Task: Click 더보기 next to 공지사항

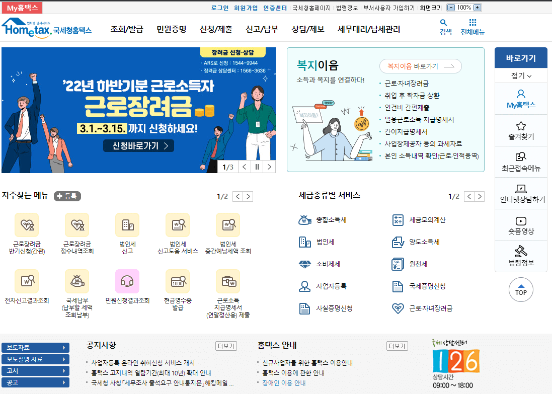Action: [x=226, y=346]
